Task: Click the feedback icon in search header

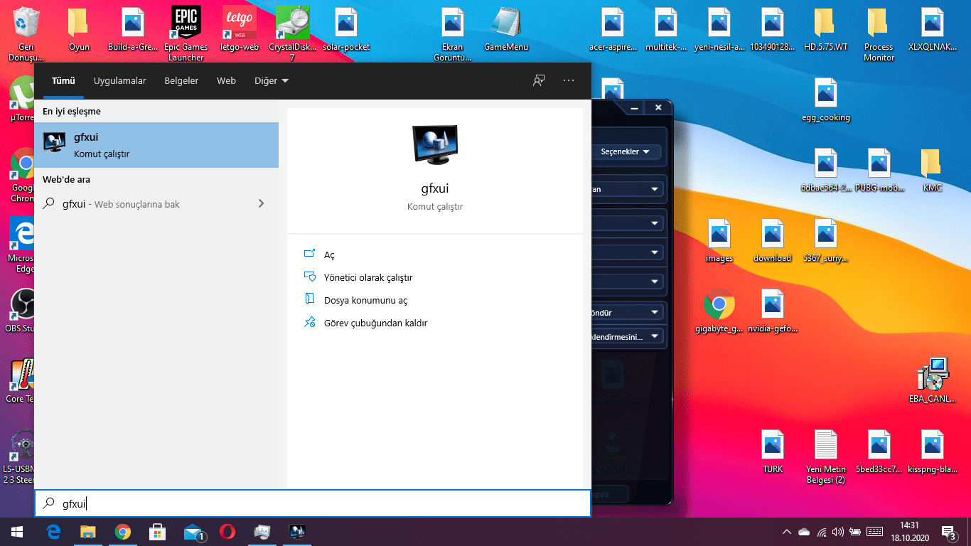Action: click(x=539, y=80)
